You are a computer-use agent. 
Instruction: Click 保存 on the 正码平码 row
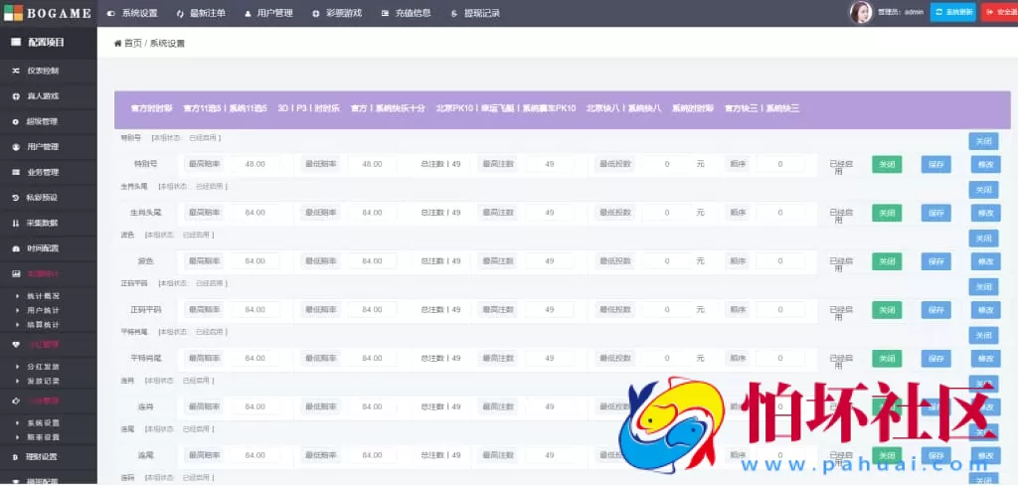936,310
